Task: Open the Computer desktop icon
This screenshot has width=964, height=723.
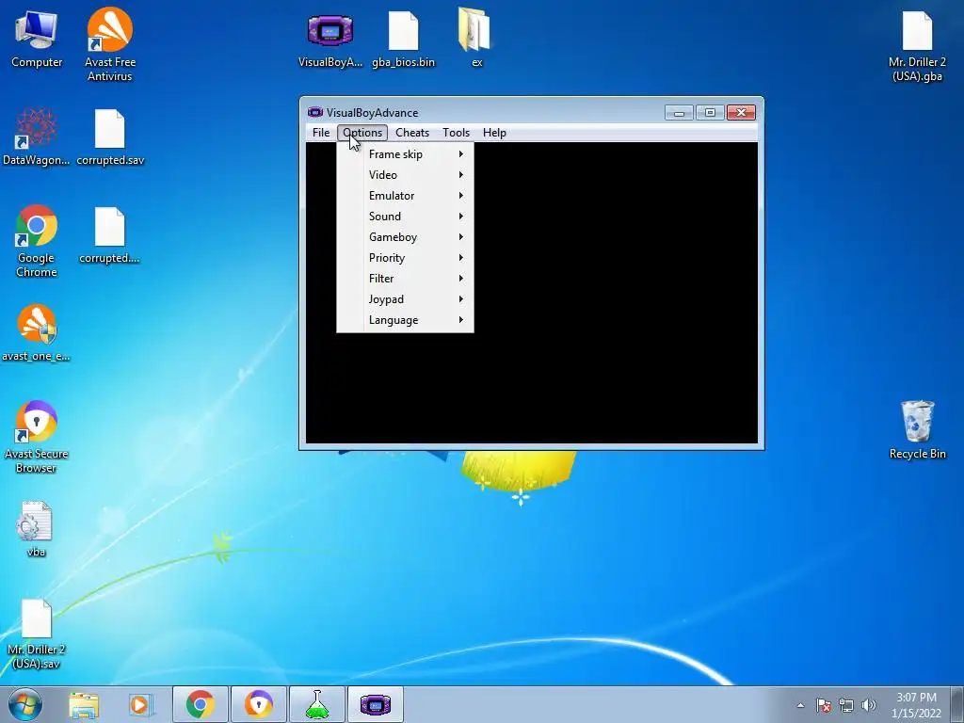Action: click(37, 39)
